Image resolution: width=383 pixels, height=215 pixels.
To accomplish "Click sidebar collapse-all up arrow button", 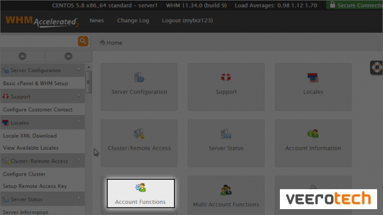I will point(22,56).
